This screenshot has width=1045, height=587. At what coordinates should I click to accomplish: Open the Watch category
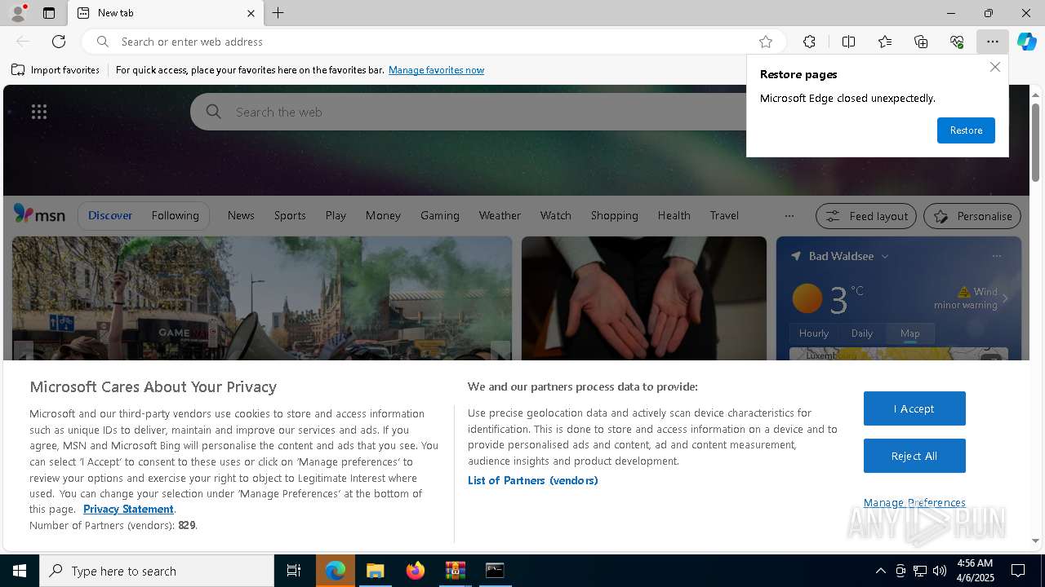pos(555,215)
